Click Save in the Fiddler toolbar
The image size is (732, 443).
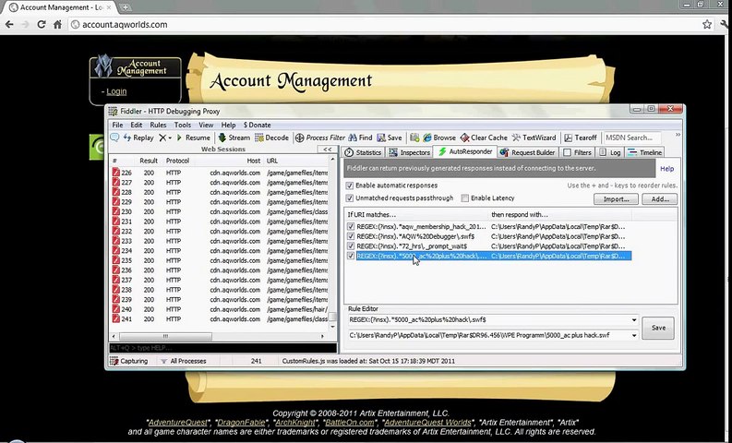coord(390,138)
